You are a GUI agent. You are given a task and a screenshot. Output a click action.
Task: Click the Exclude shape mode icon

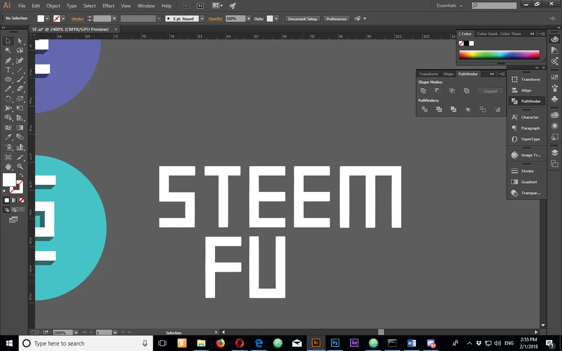[466, 91]
